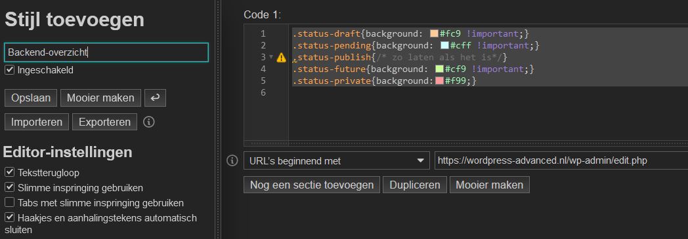Toggle Haakjes en aanhalingstekens automatisch sluiten
The image size is (688, 239).
(9, 217)
